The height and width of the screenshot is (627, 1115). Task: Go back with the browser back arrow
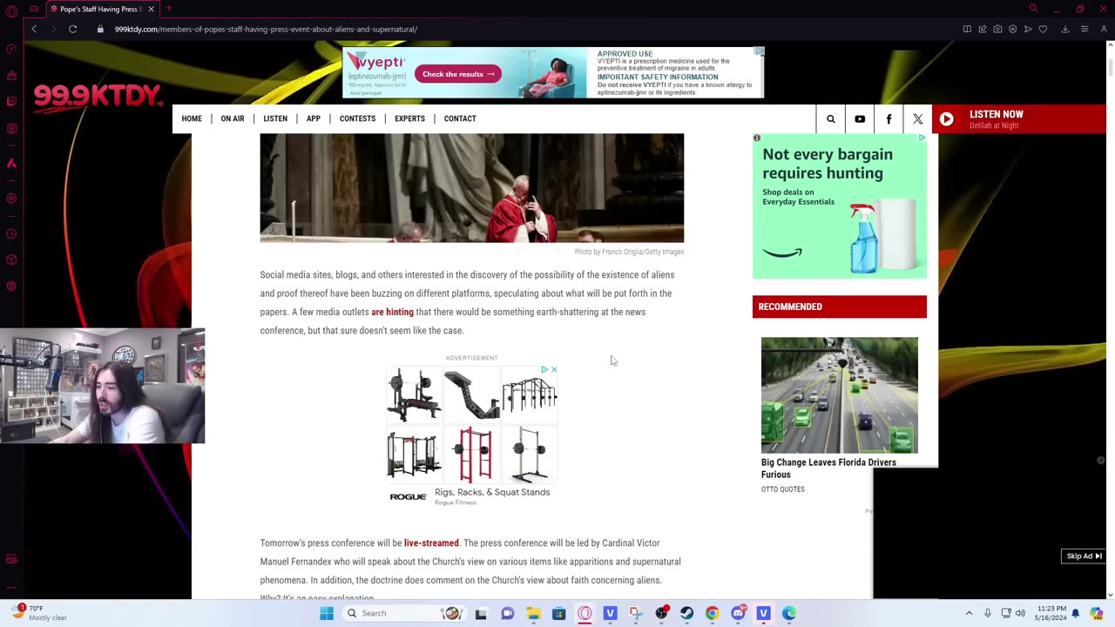pos(34,29)
